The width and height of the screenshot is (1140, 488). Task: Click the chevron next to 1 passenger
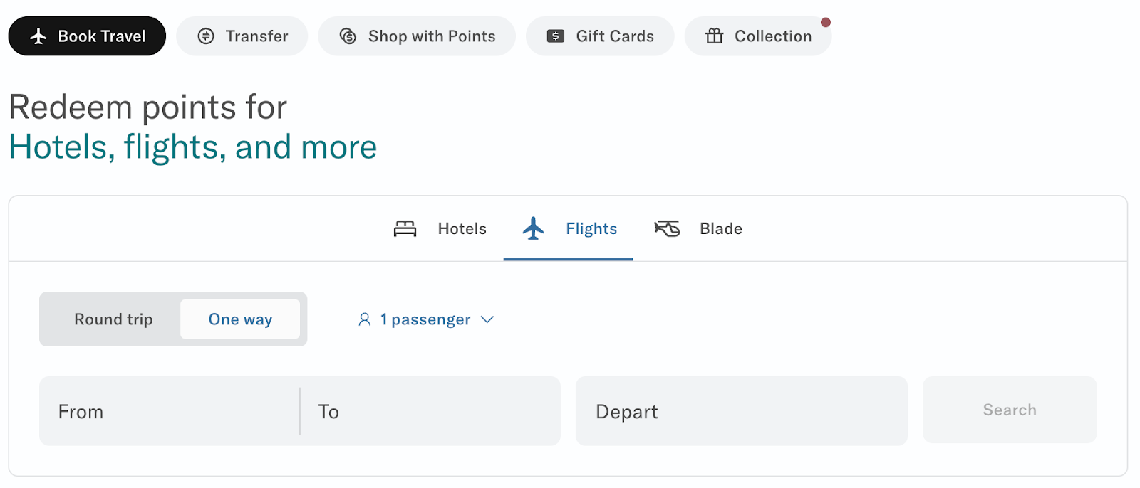point(487,319)
